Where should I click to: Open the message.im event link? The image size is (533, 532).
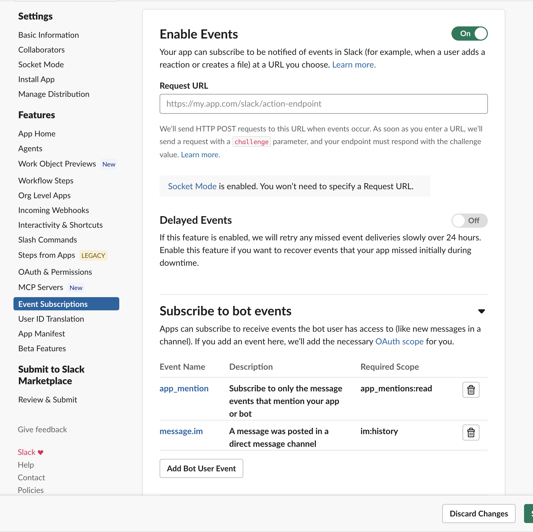coord(181,431)
